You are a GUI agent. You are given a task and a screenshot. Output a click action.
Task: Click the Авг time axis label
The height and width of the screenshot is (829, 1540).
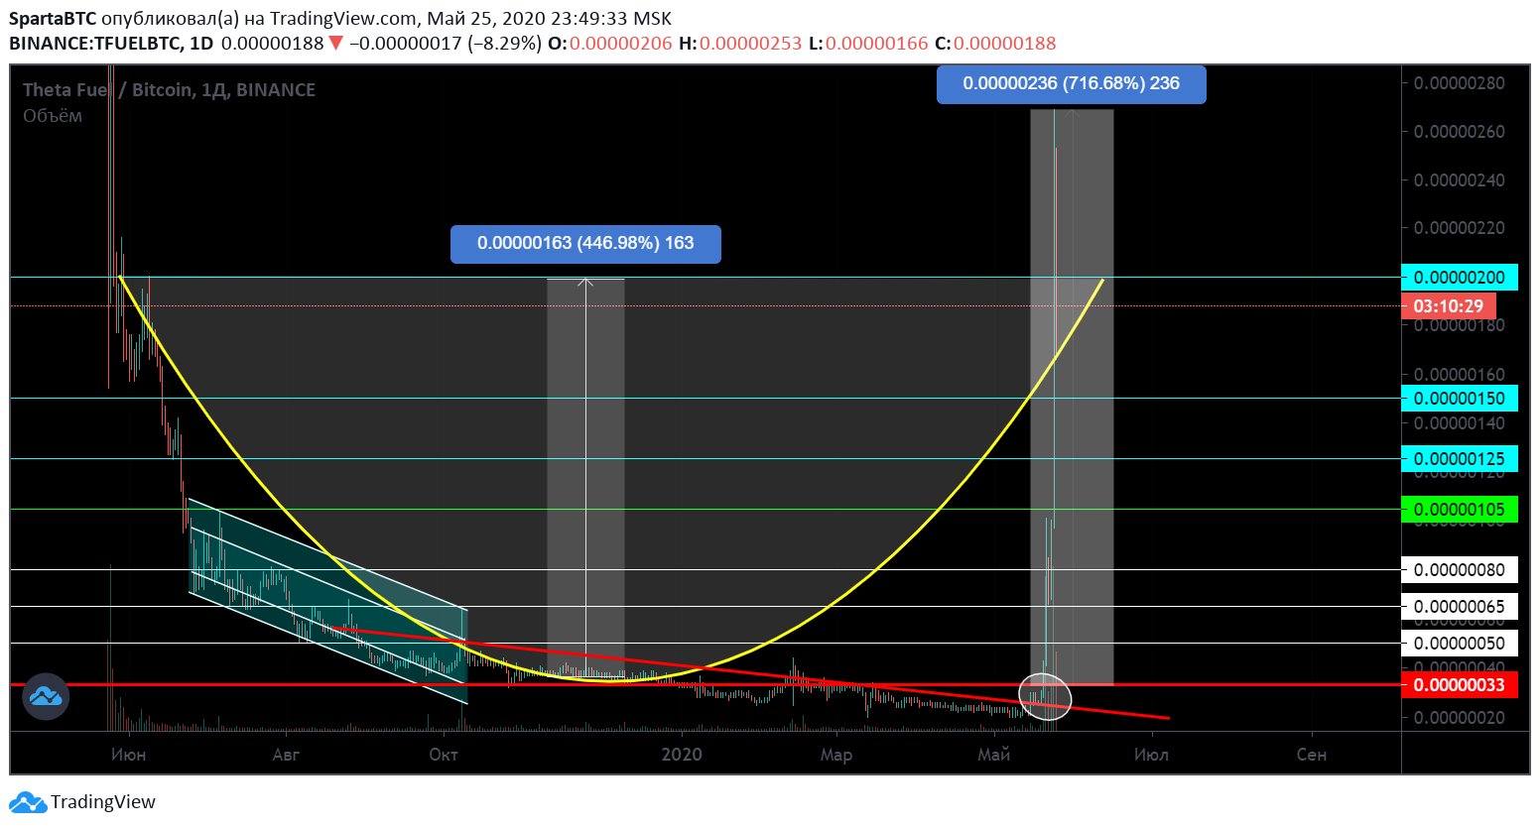pyautogui.click(x=286, y=755)
